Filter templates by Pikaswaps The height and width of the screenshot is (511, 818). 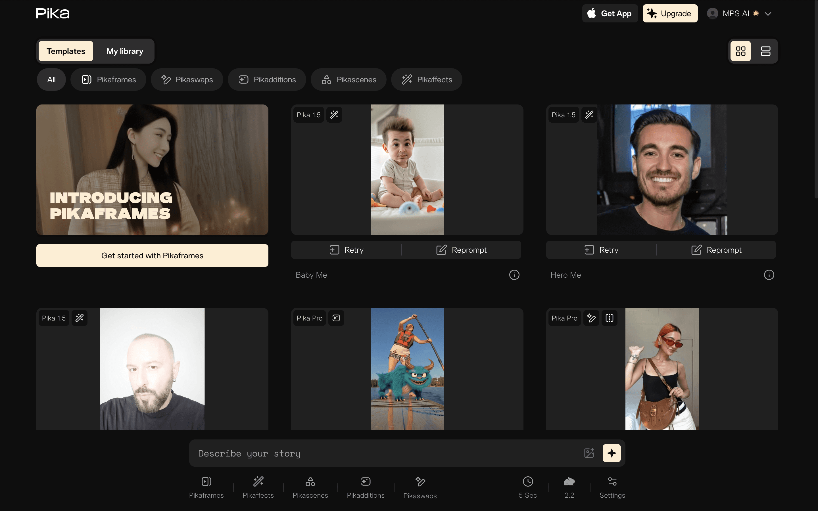[187, 79]
